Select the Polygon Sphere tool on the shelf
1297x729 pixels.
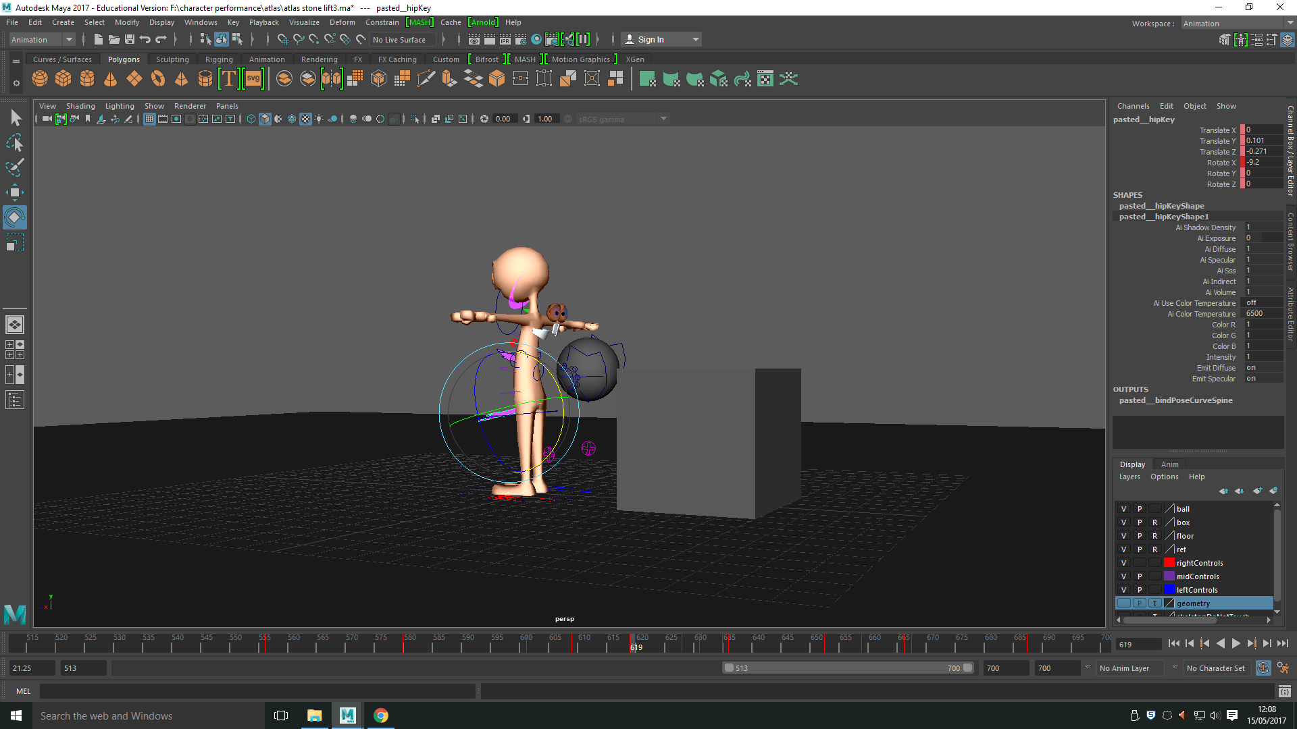coord(39,78)
